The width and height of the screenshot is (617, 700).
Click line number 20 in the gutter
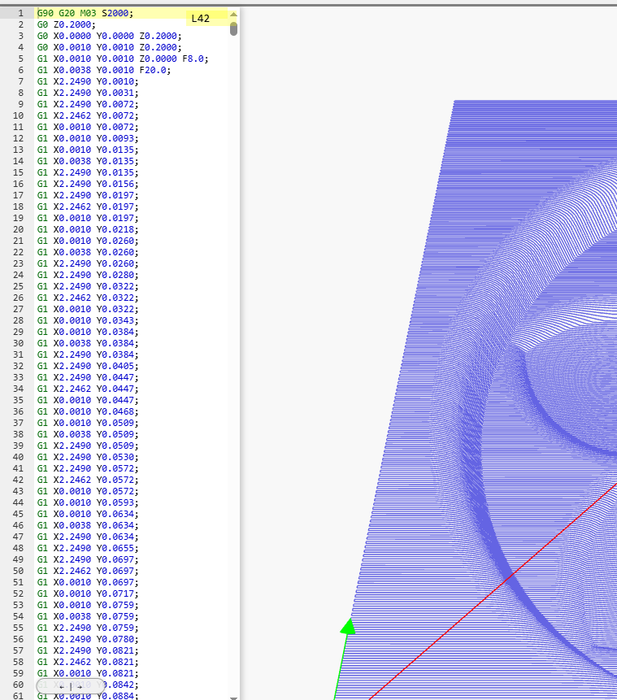[19, 229]
